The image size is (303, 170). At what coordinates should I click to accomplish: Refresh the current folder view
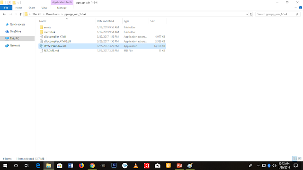tap(251, 14)
